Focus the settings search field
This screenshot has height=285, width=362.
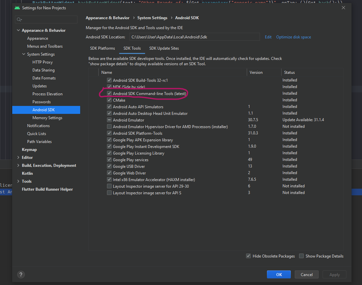[46, 20]
